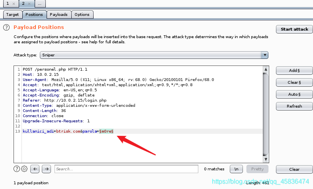Go to previous search match arrow

[35, 169]
